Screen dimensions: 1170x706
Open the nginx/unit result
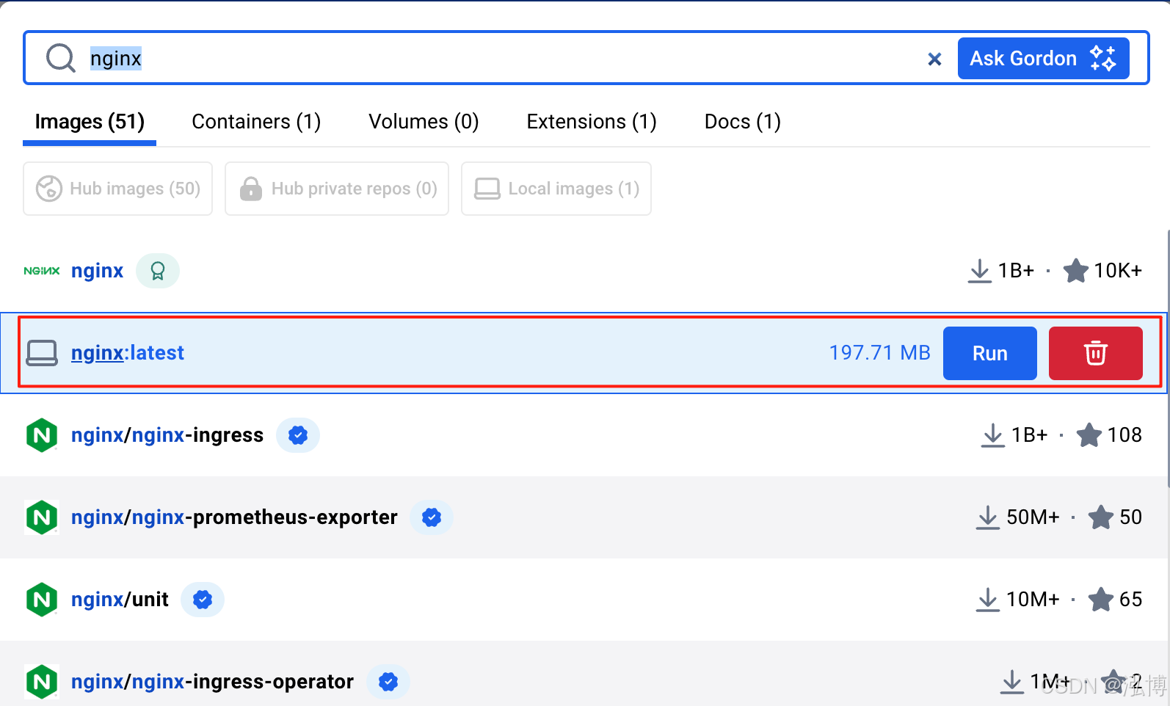[120, 600]
